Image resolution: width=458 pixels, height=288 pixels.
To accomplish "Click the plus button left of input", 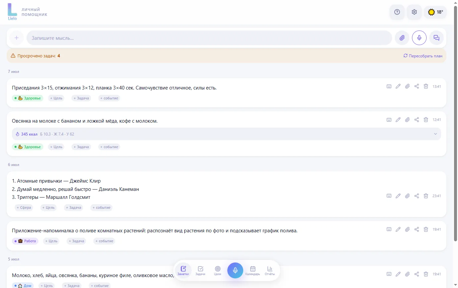I will [x=17, y=38].
